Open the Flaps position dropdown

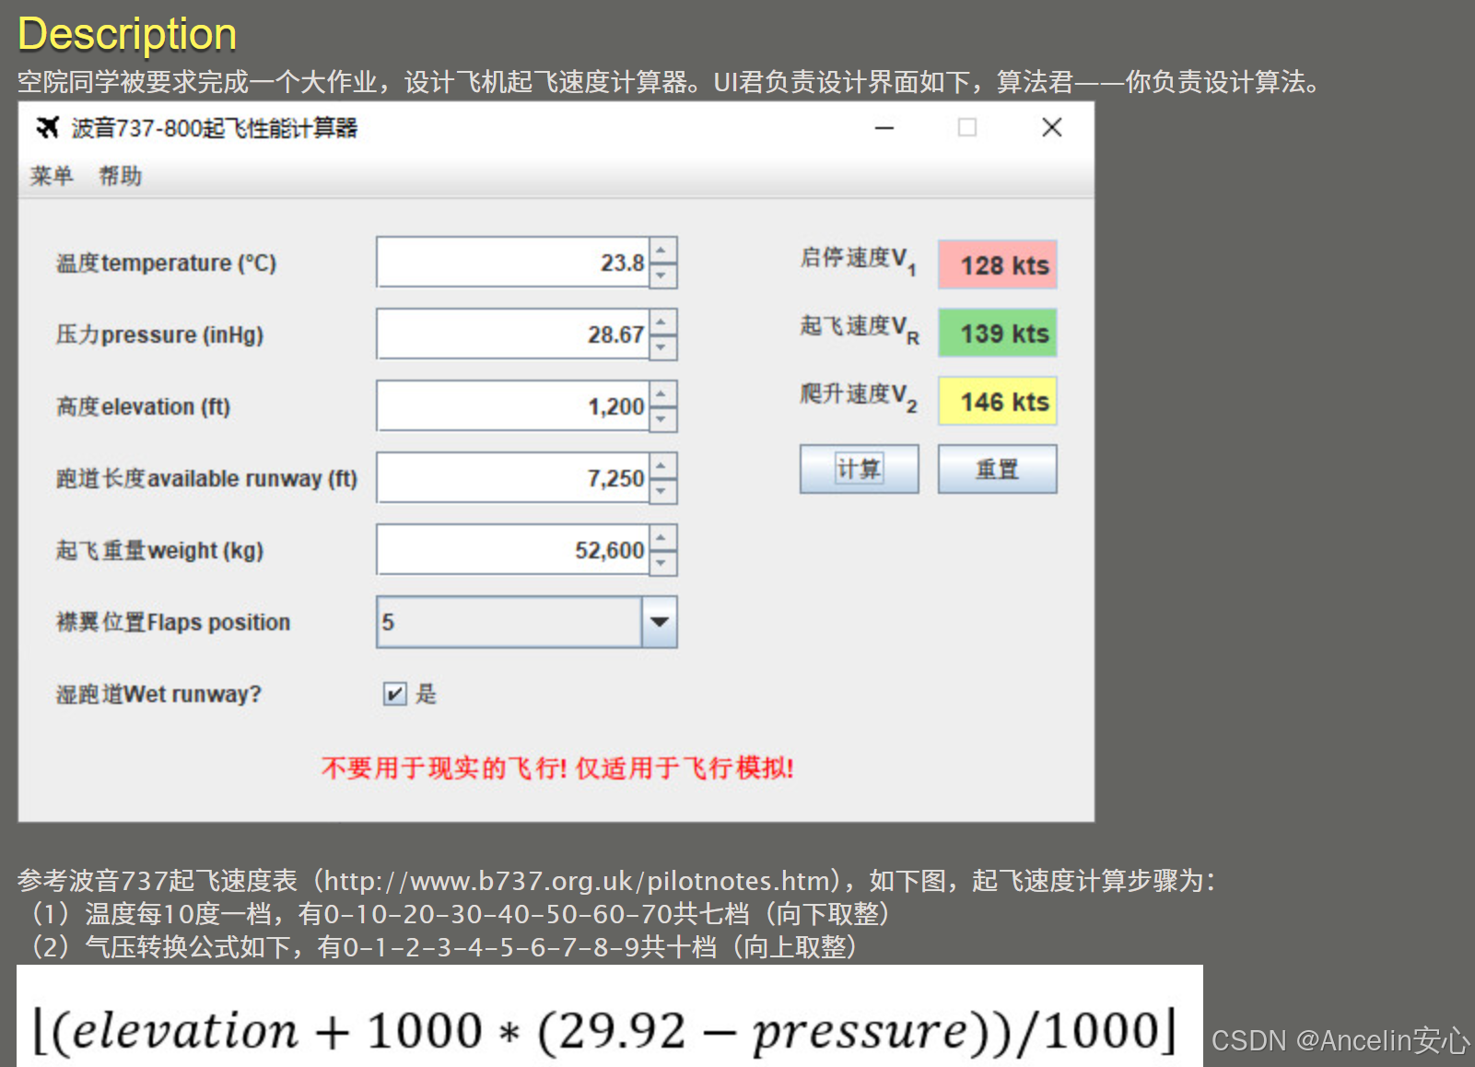tap(527, 622)
